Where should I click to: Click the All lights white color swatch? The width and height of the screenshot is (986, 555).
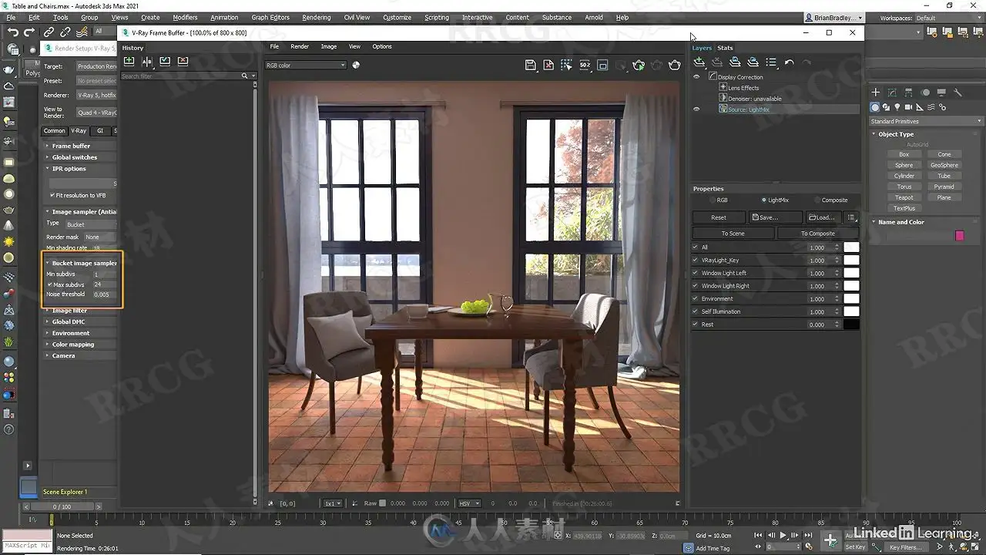851,247
